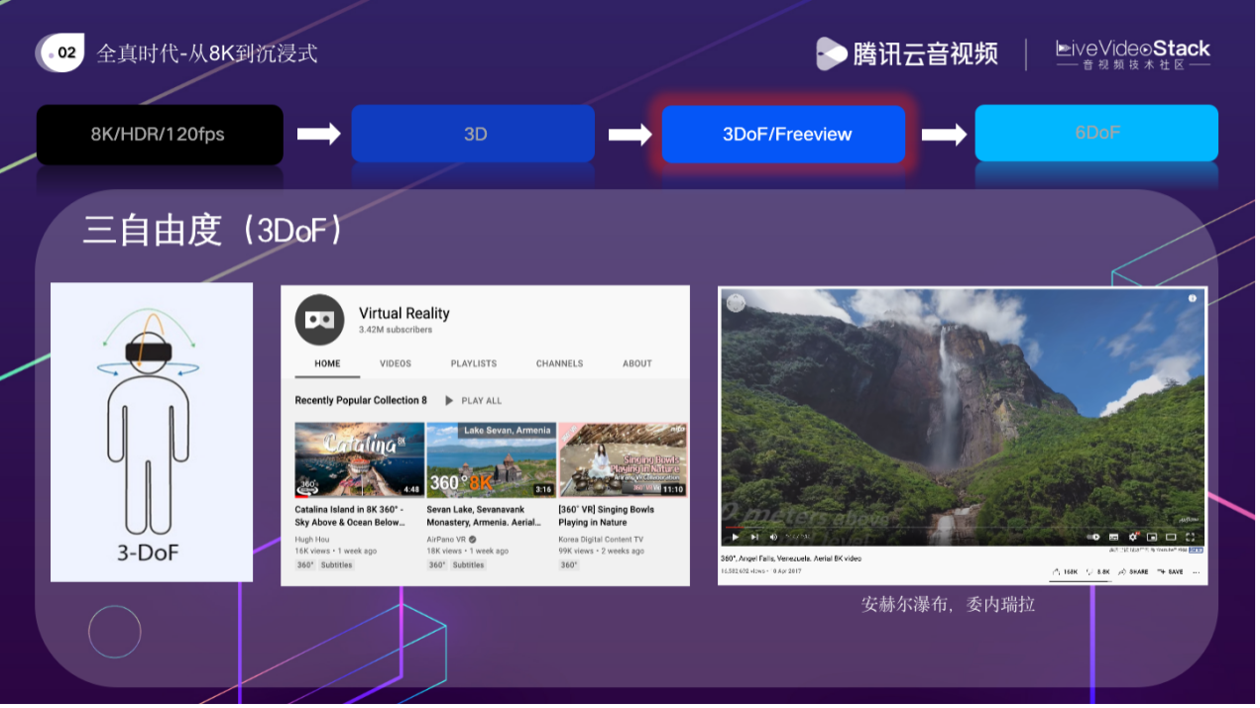Click the Sevan Lake, Sevanavank Monastery title
Viewport: 1260px width, 708px height.
click(486, 515)
